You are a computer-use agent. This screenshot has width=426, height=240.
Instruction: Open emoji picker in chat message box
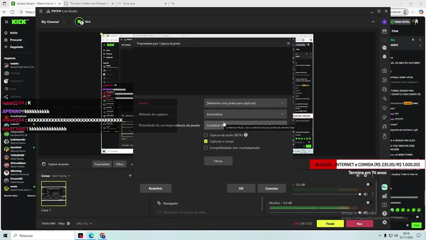pyautogui.click(x=417, y=217)
